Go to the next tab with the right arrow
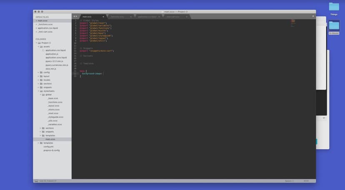 (77, 17)
